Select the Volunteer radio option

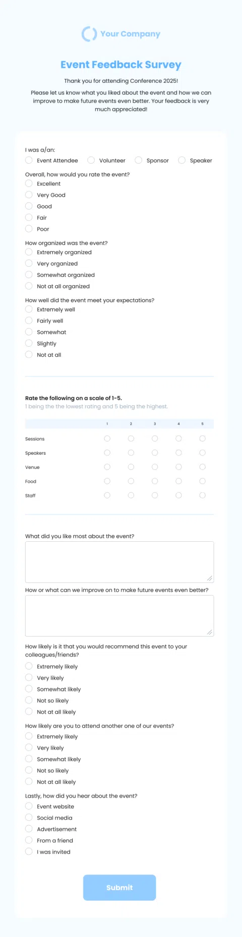[x=91, y=160]
